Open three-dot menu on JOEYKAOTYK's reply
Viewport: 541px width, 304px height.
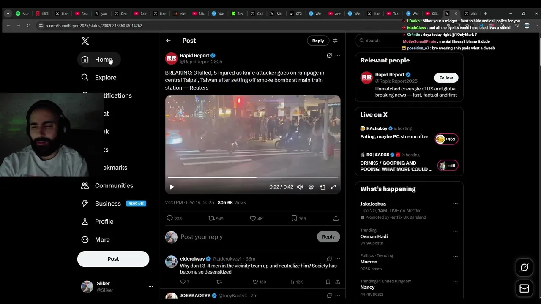click(337, 296)
